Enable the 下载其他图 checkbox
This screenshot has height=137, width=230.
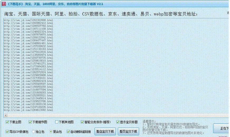[57, 122]
